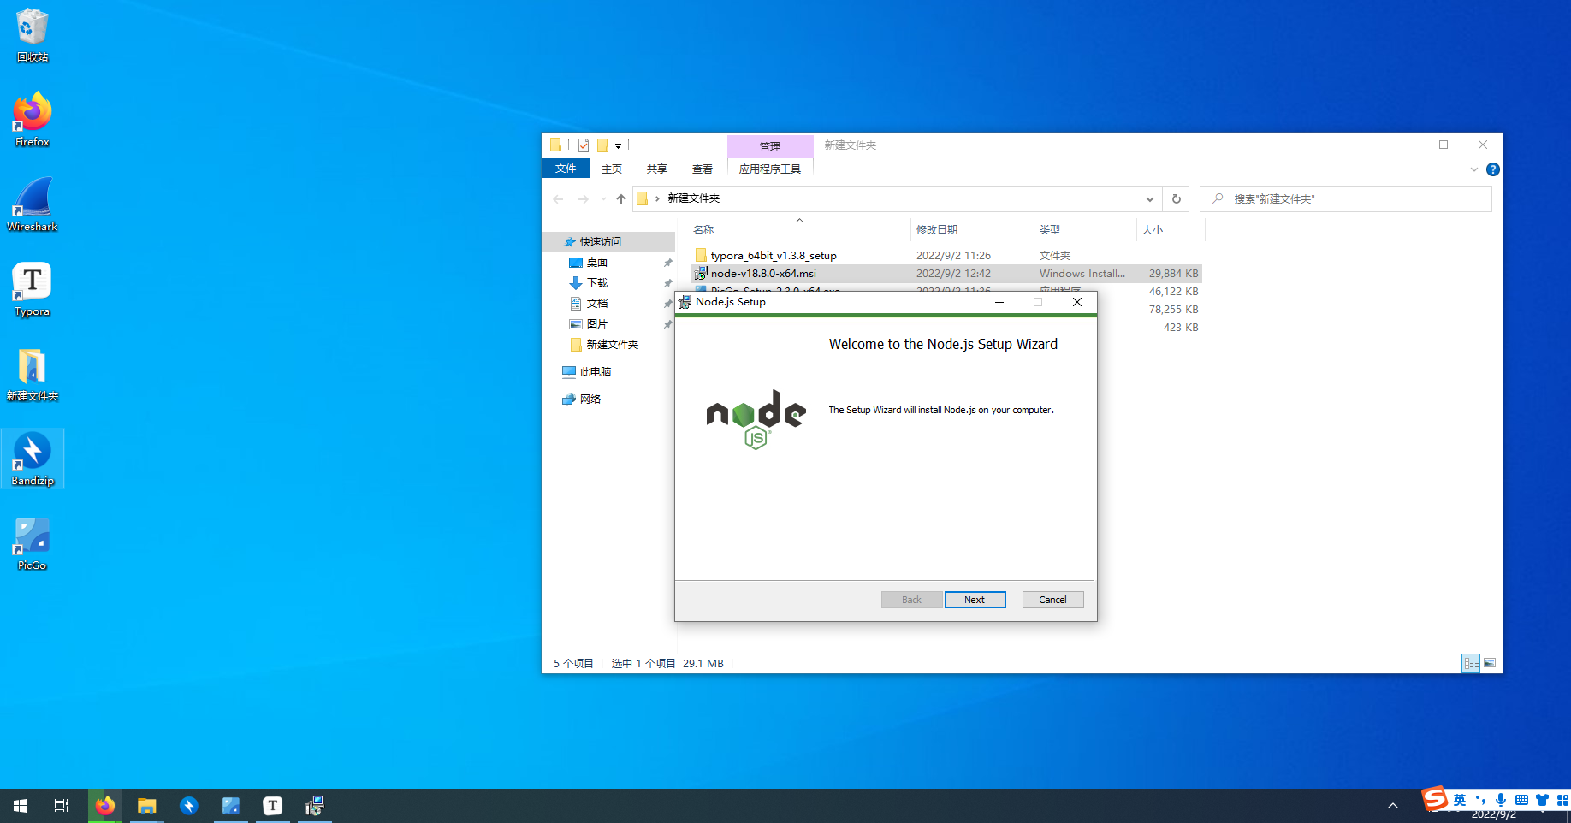Open PicGo from the taskbar
This screenshot has width=1571, height=823.
231,806
